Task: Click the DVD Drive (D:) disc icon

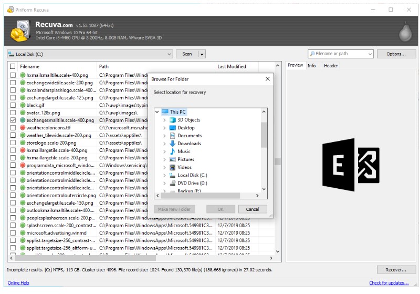Action: tap(173, 183)
